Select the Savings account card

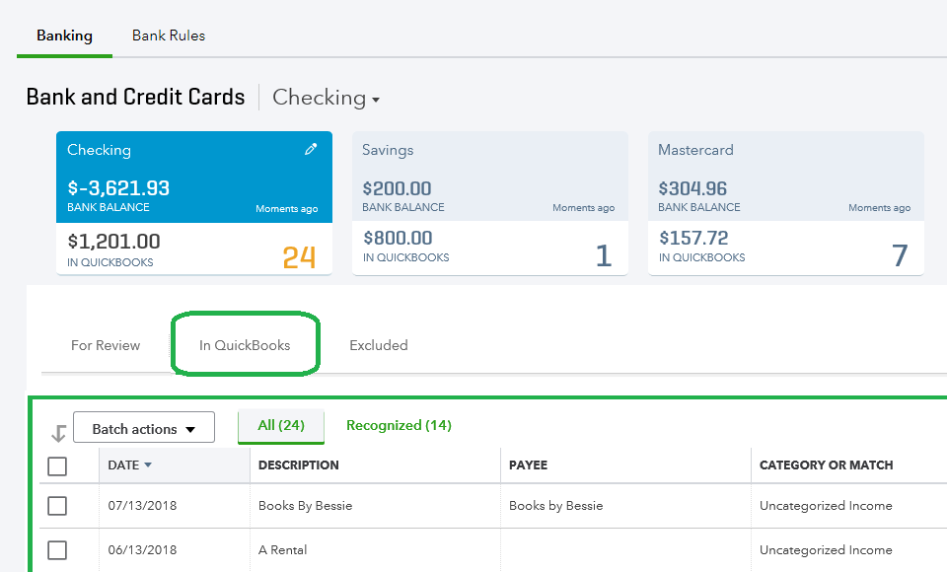pyautogui.click(x=489, y=203)
